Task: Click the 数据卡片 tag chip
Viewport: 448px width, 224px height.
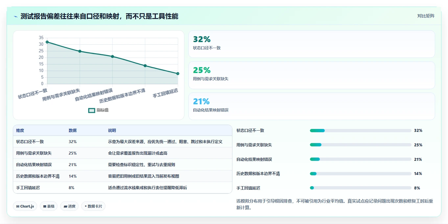Action: [93, 206]
